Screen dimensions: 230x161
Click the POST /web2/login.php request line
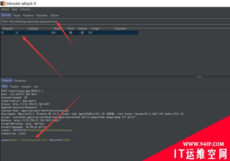pos(22,91)
